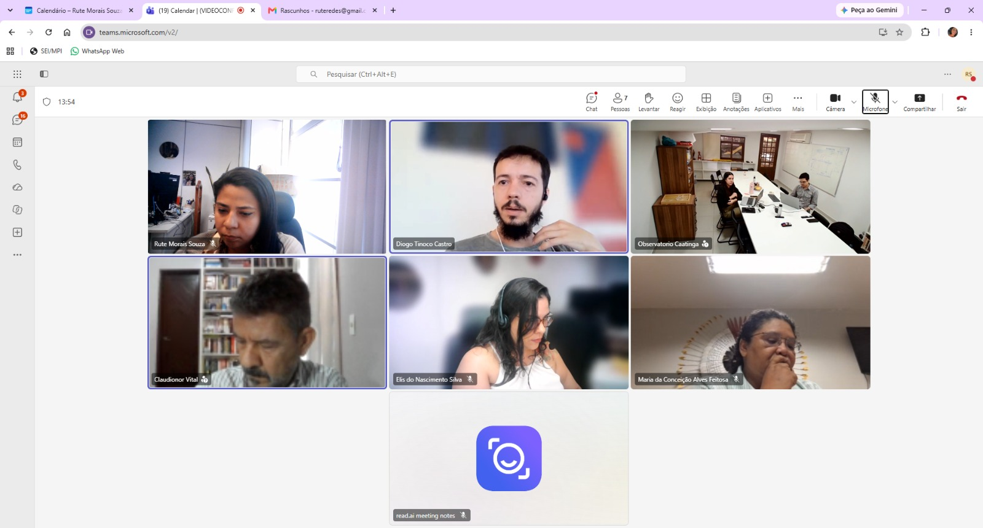This screenshot has height=528, width=983.
Task: Leave the meeting with Sair
Action: [961, 102]
